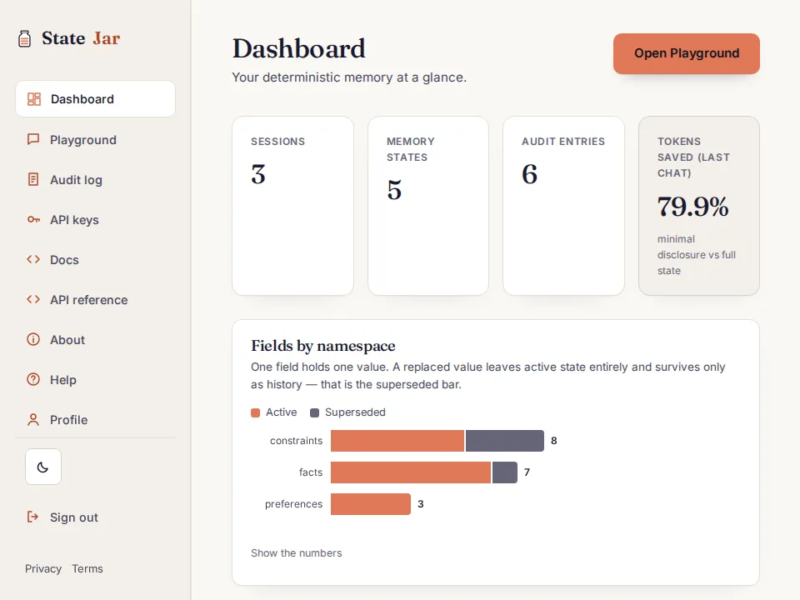800x600 pixels.
Task: Click the State Jar jar logo icon
Action: 24,39
